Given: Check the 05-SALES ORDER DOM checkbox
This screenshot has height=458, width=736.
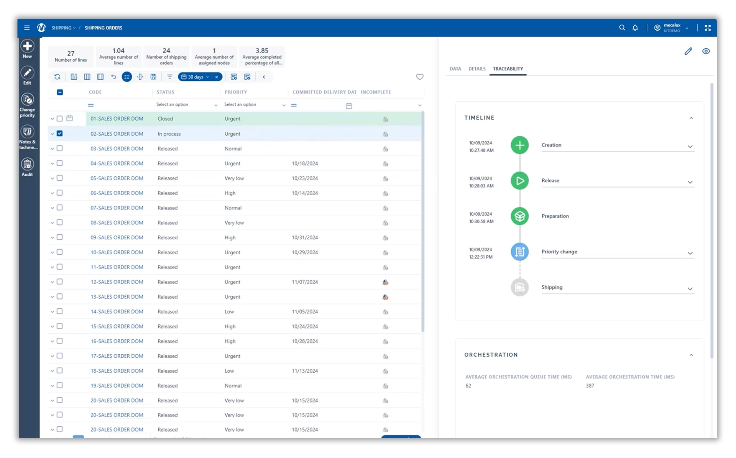Looking at the screenshot, I should pos(59,178).
